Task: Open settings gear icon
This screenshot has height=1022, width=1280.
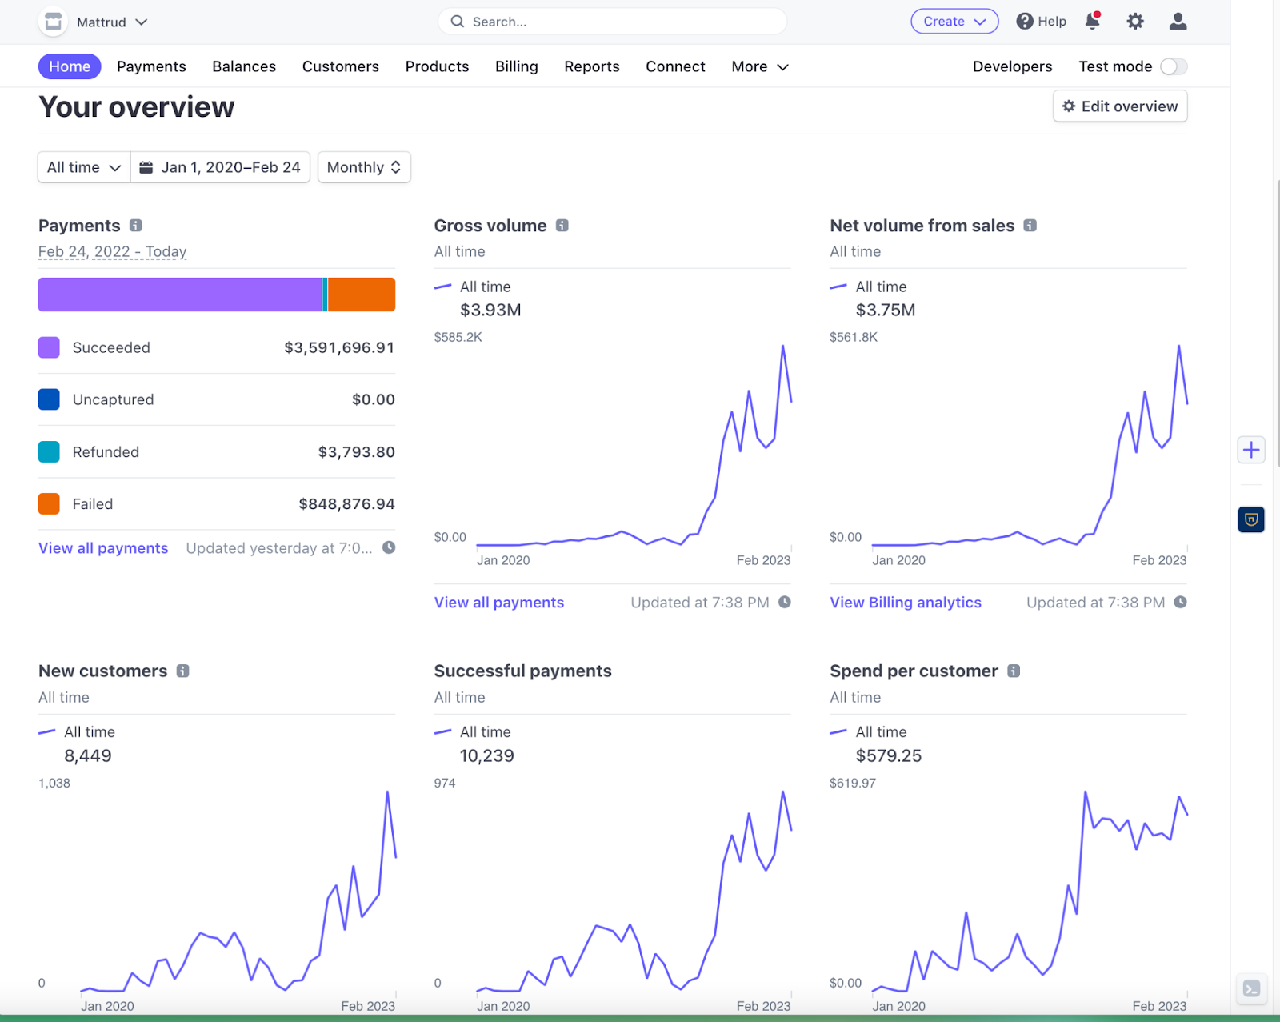Action: (x=1135, y=22)
